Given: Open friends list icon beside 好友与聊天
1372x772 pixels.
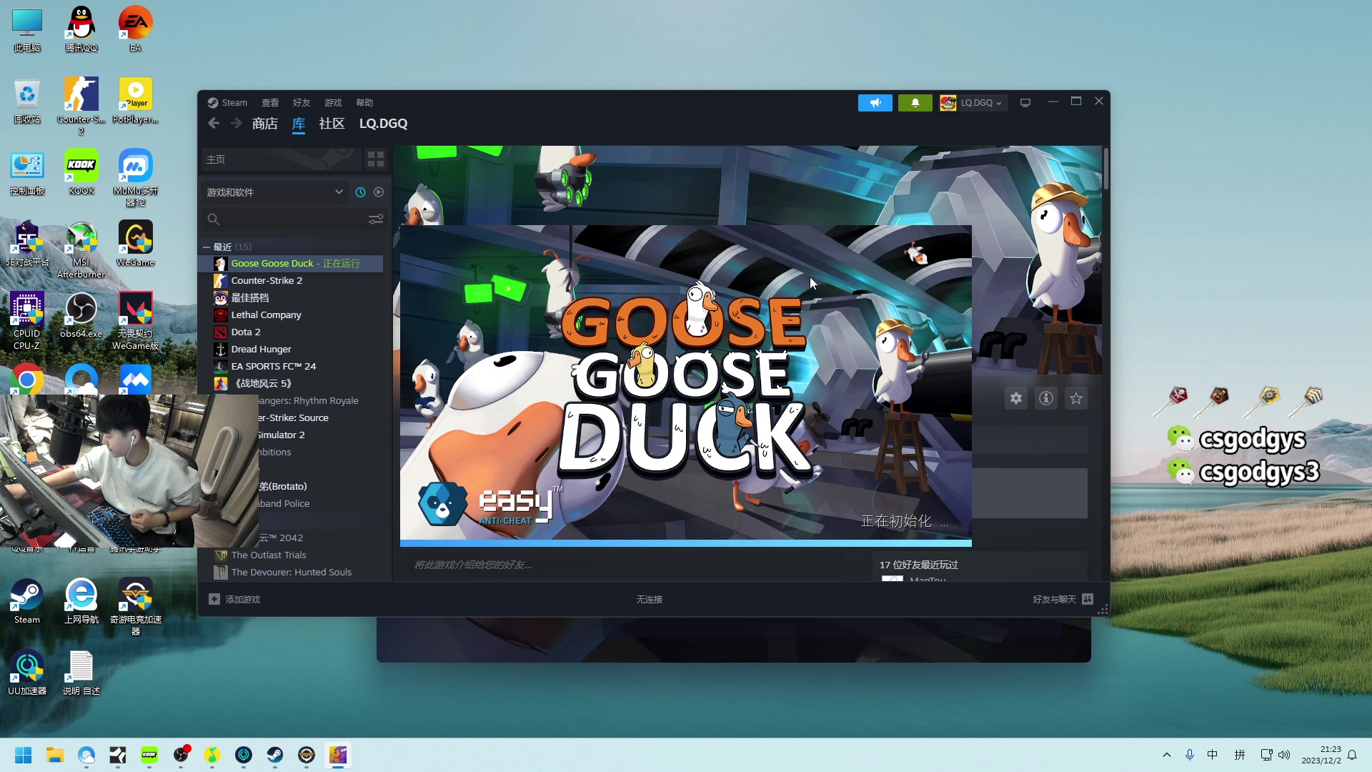Looking at the screenshot, I should click(x=1088, y=599).
